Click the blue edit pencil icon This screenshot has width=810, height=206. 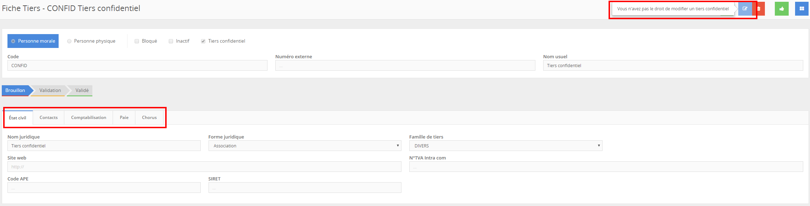click(x=745, y=9)
